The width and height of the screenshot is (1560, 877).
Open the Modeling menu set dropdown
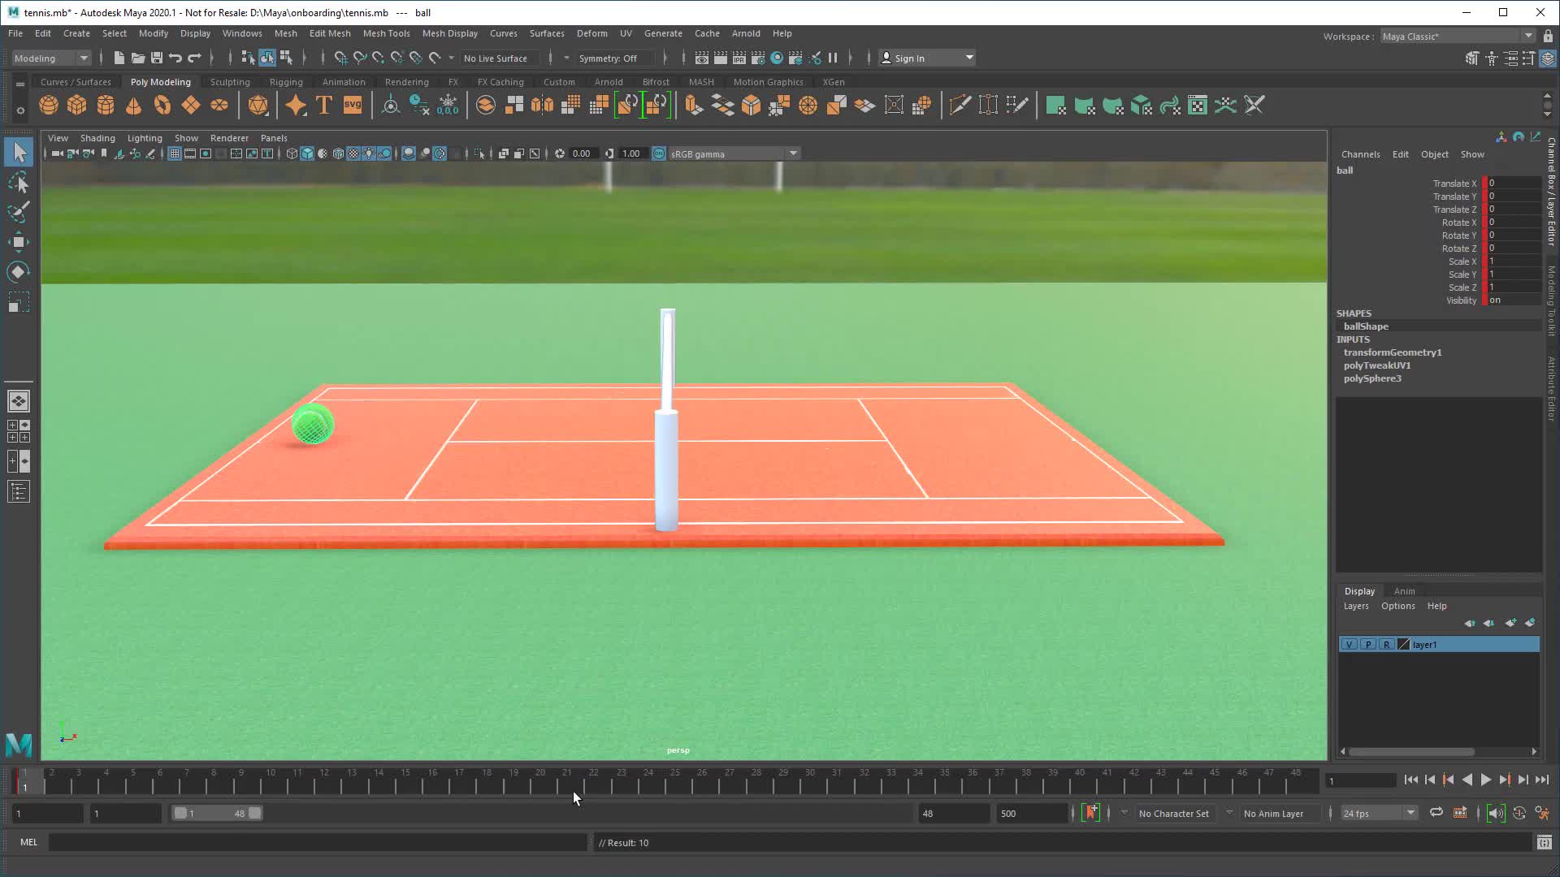point(51,58)
